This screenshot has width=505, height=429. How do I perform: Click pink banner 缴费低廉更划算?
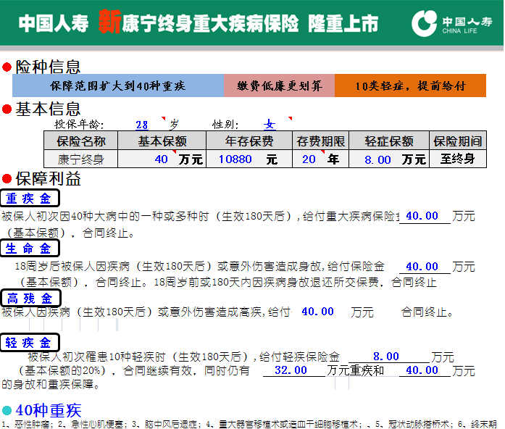(279, 86)
